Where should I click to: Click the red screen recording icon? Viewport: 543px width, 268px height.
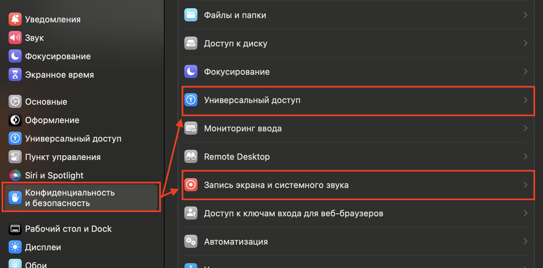191,185
